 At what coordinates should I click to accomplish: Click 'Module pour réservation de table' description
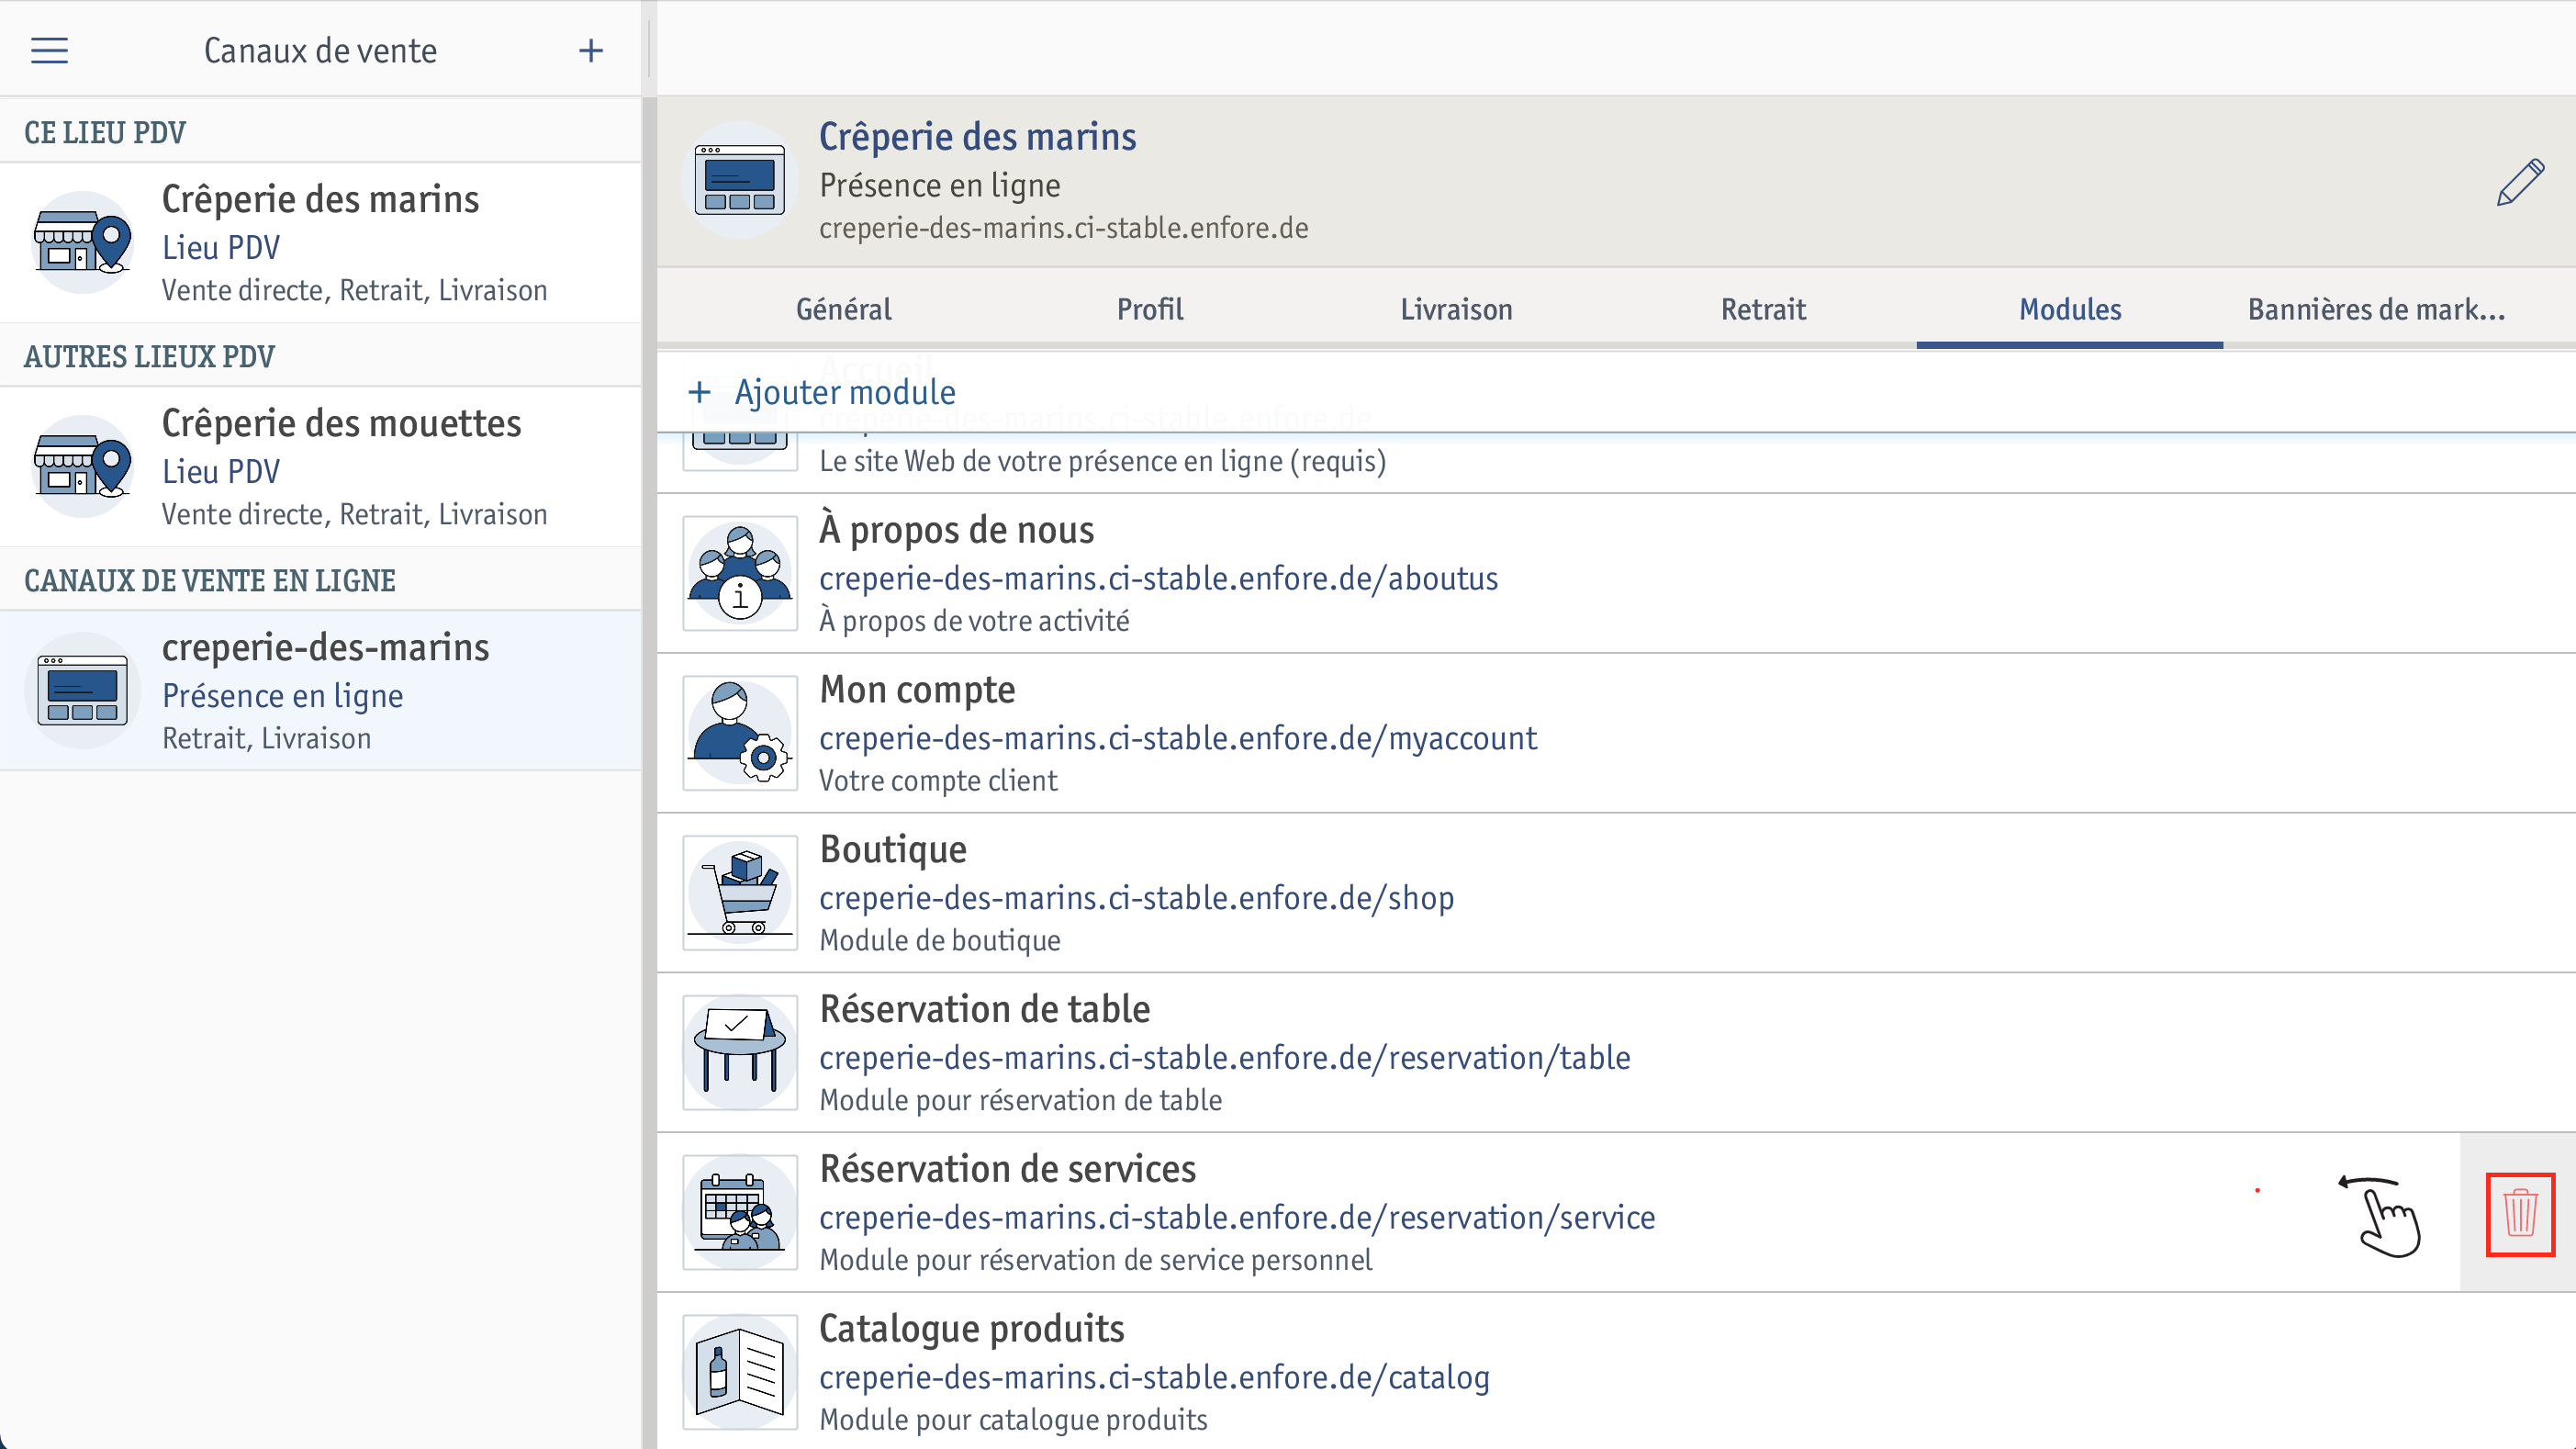click(x=1020, y=1100)
